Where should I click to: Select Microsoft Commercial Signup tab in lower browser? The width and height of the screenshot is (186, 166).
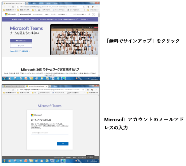click(36, 86)
